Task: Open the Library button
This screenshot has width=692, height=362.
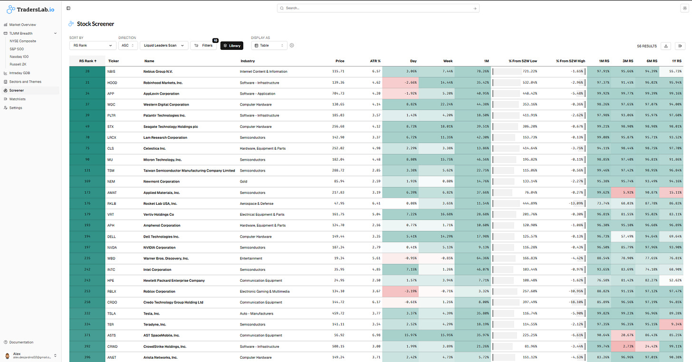Action: tap(232, 46)
